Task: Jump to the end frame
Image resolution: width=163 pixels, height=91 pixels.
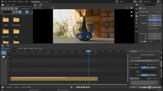Action: click(89, 87)
